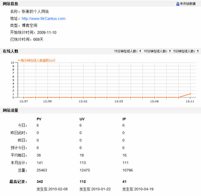Screen dimensions: 201x196
Task: Click the total PV value 25463
Action: point(42,170)
